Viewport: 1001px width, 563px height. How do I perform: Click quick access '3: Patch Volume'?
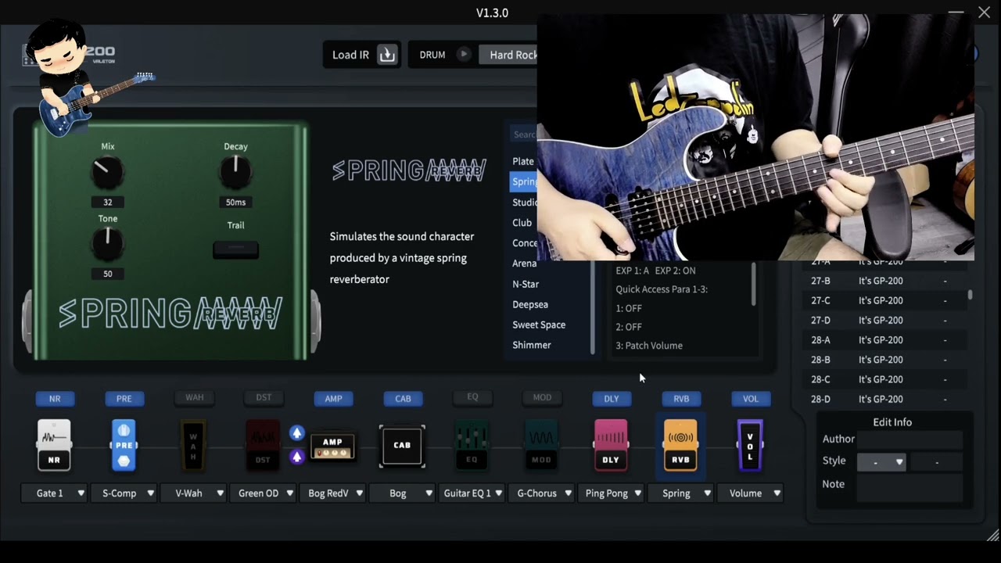coord(649,346)
